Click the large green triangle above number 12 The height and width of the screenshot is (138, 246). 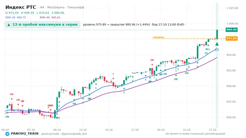pyautogui.click(x=217, y=44)
